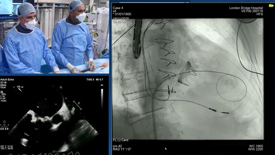Click the 'Adult Echo' preset label
The height and width of the screenshot is (155, 275).
point(7,79)
